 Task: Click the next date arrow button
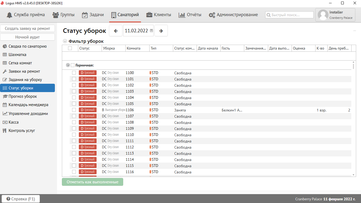point(161,31)
